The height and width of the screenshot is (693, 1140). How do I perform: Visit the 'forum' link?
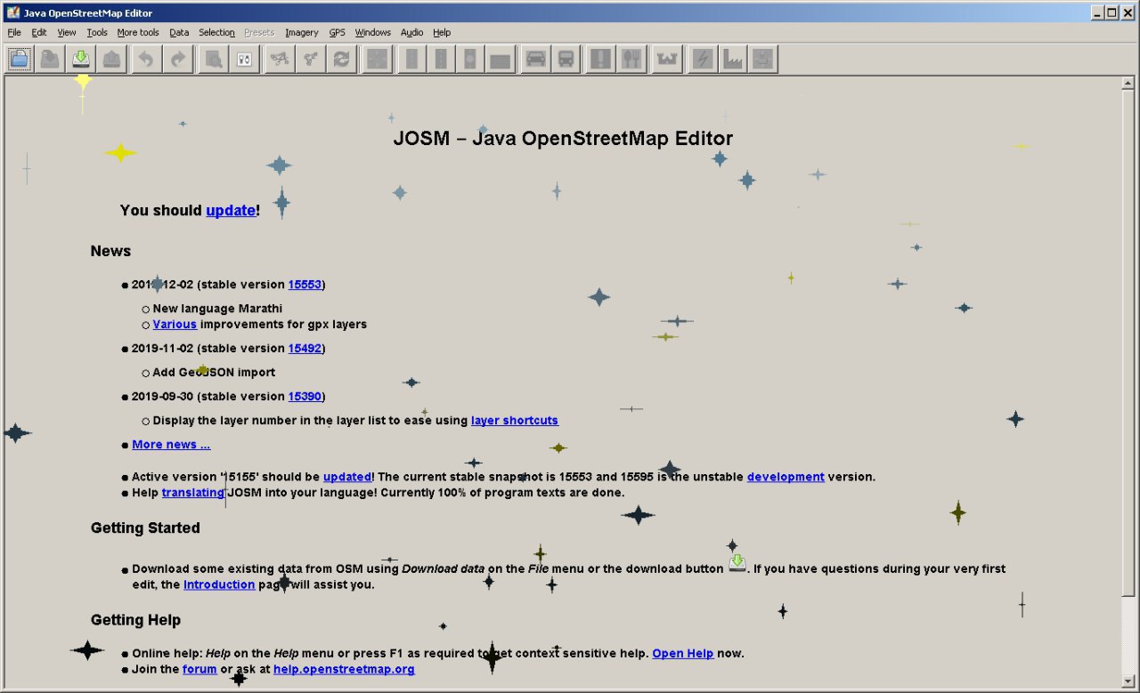[199, 669]
